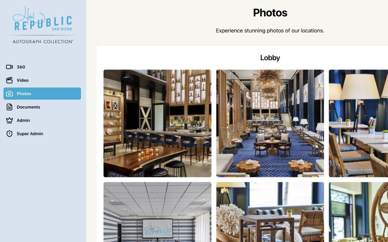Click the Documents file icon
This screenshot has width=388, height=242.
click(x=9, y=107)
